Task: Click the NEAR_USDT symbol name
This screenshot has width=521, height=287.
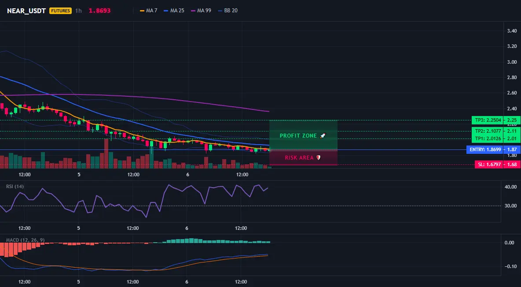Action: click(x=26, y=11)
